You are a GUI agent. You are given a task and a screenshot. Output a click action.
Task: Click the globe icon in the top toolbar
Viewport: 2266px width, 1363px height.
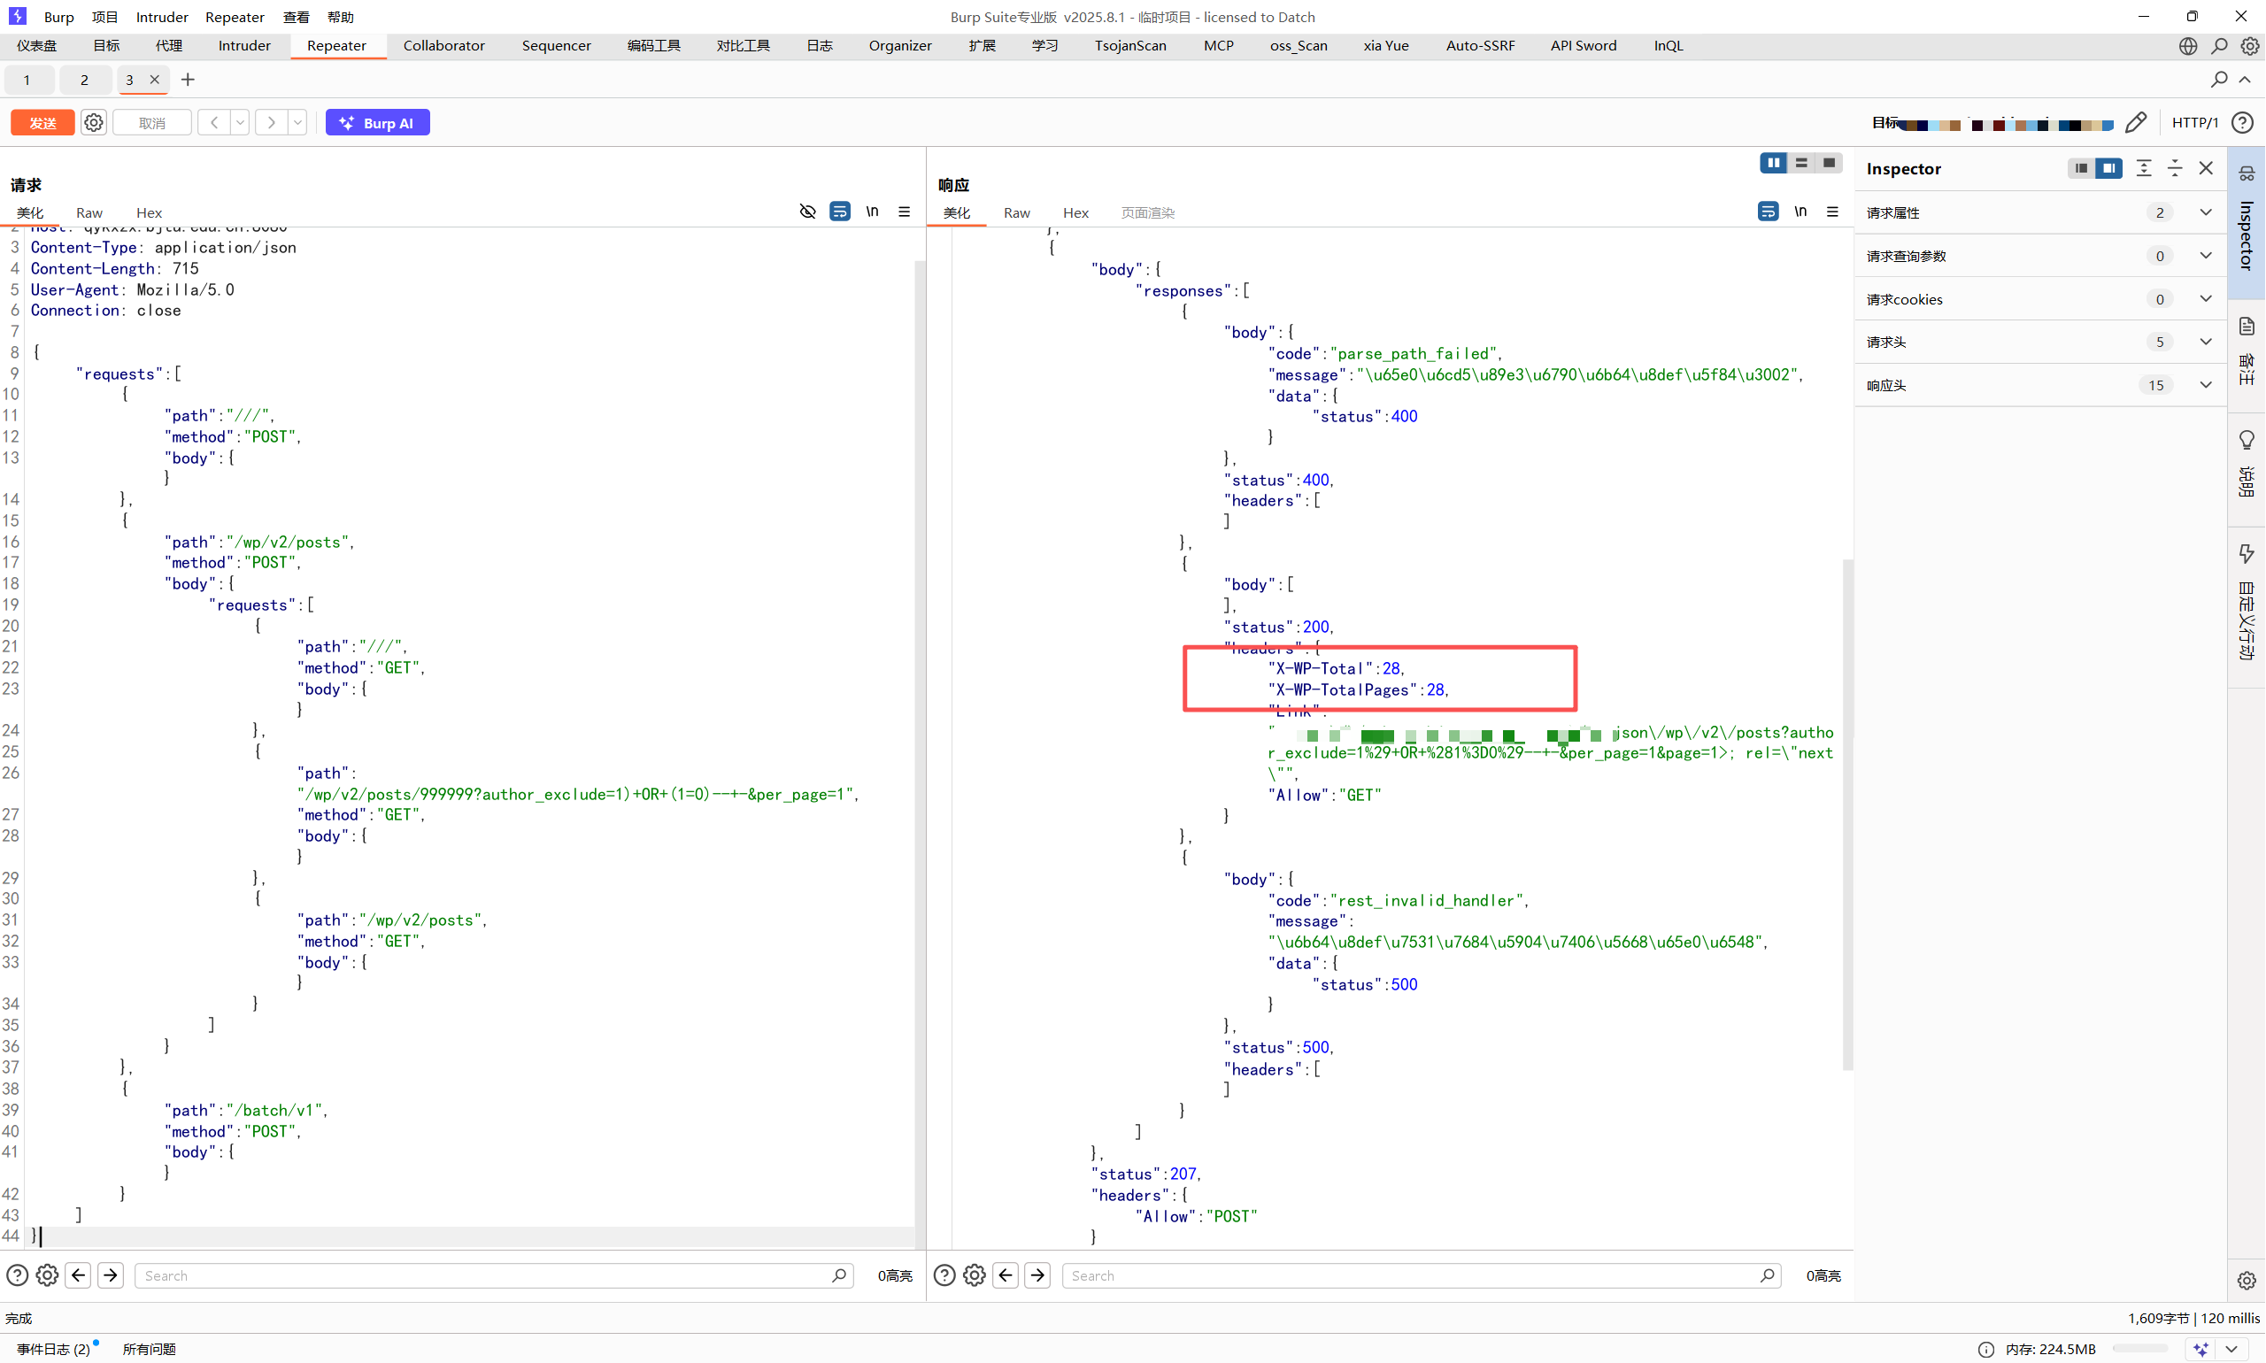[2189, 46]
